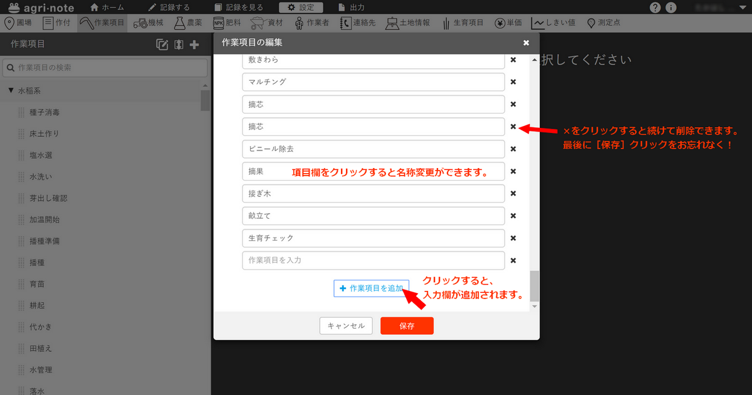Delete the マルチング row with its ×
Screen dimensions: 752x395
click(513, 82)
